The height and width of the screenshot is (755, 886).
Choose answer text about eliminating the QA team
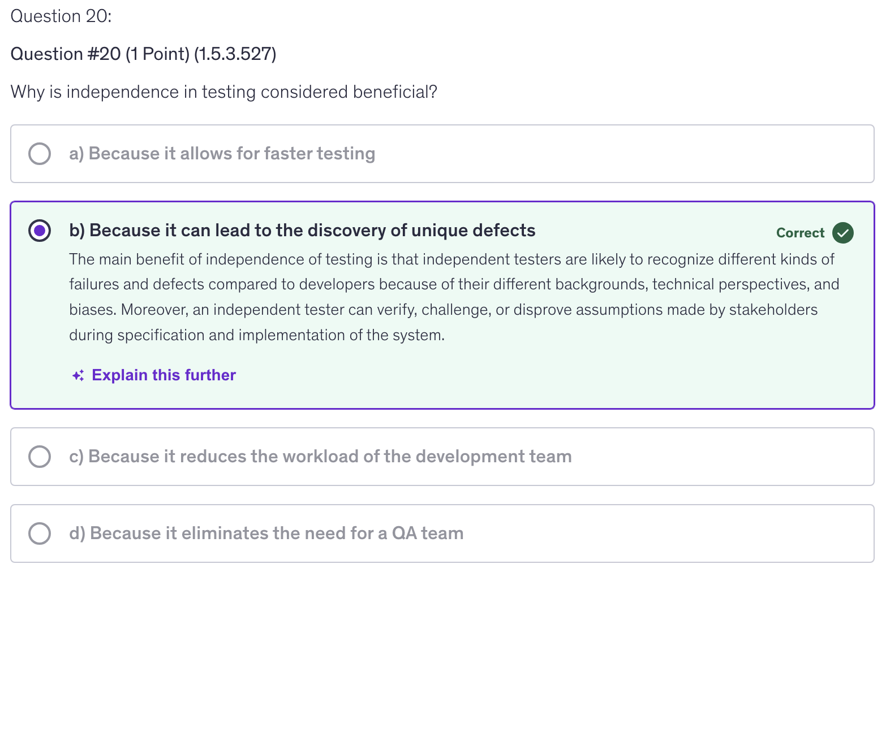click(x=266, y=533)
